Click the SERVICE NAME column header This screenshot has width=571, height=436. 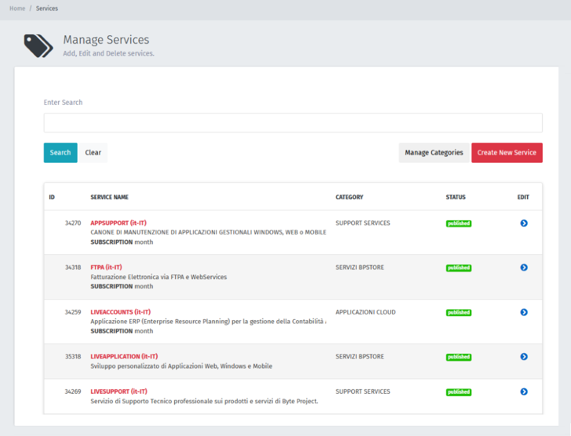pyautogui.click(x=109, y=197)
